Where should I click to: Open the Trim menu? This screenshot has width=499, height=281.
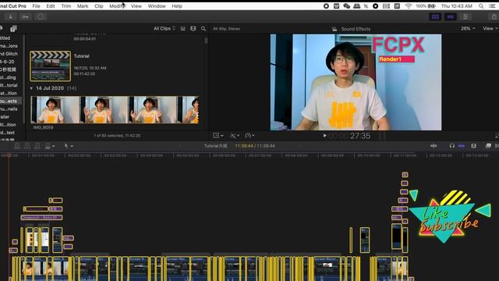coord(65,6)
